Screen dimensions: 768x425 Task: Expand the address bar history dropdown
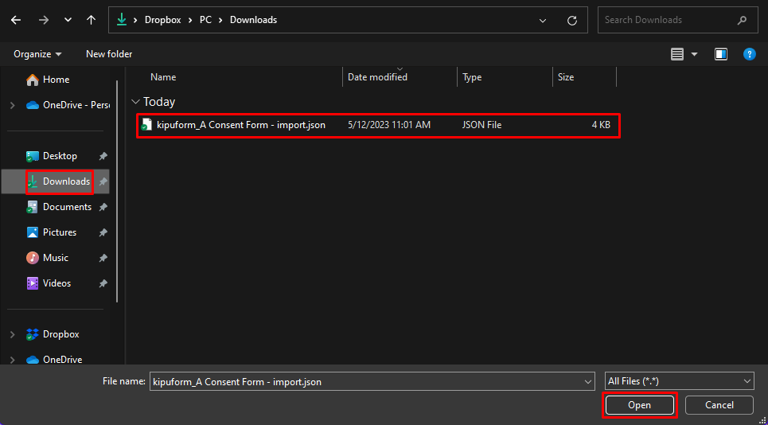pyautogui.click(x=543, y=20)
